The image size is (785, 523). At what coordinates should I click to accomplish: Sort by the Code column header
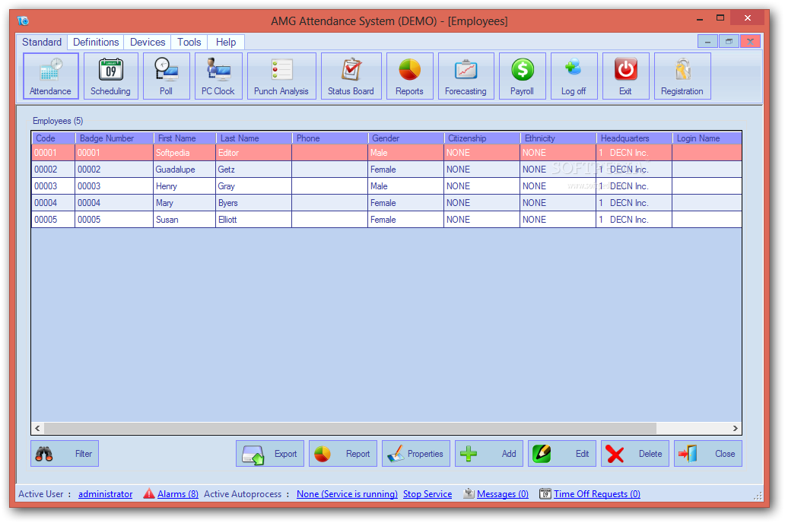coord(53,138)
